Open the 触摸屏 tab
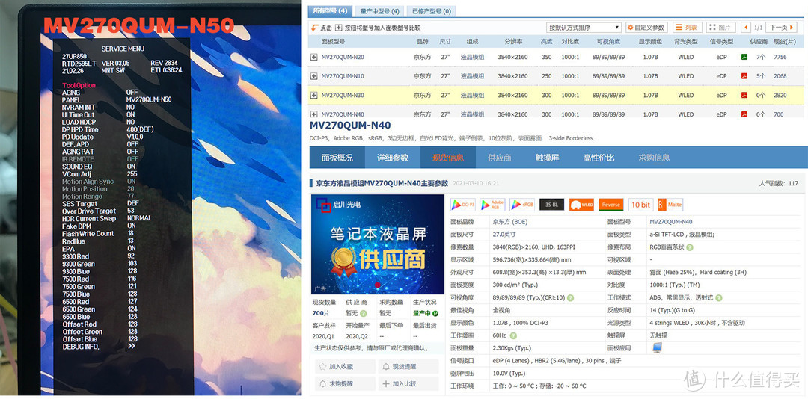This screenshot has width=808, height=399. (547, 158)
